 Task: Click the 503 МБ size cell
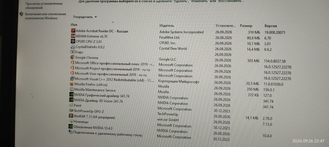point(253,61)
